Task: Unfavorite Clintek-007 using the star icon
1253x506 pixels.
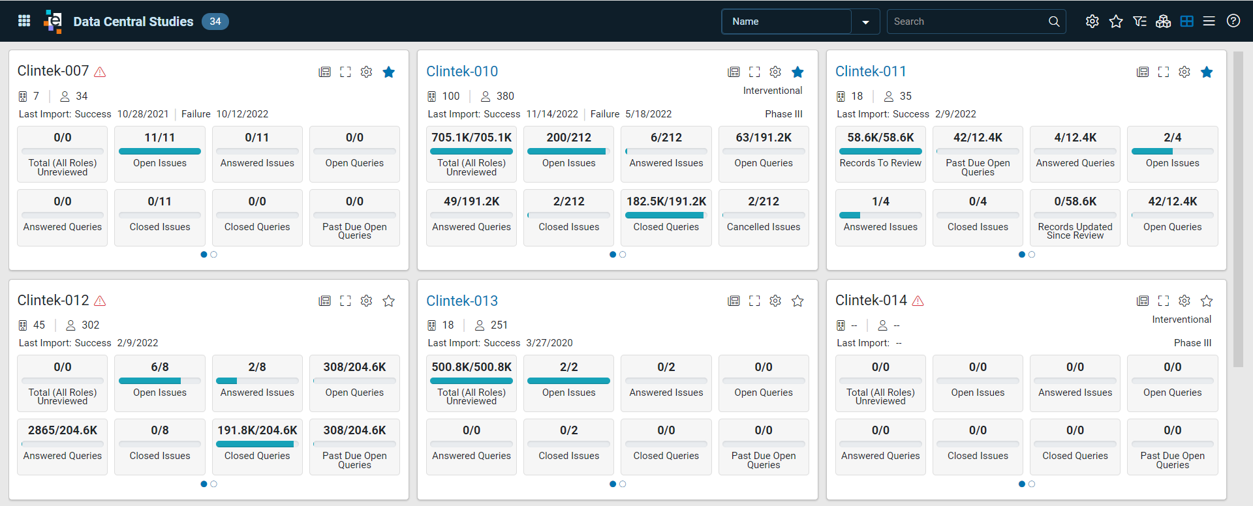Action: click(388, 72)
